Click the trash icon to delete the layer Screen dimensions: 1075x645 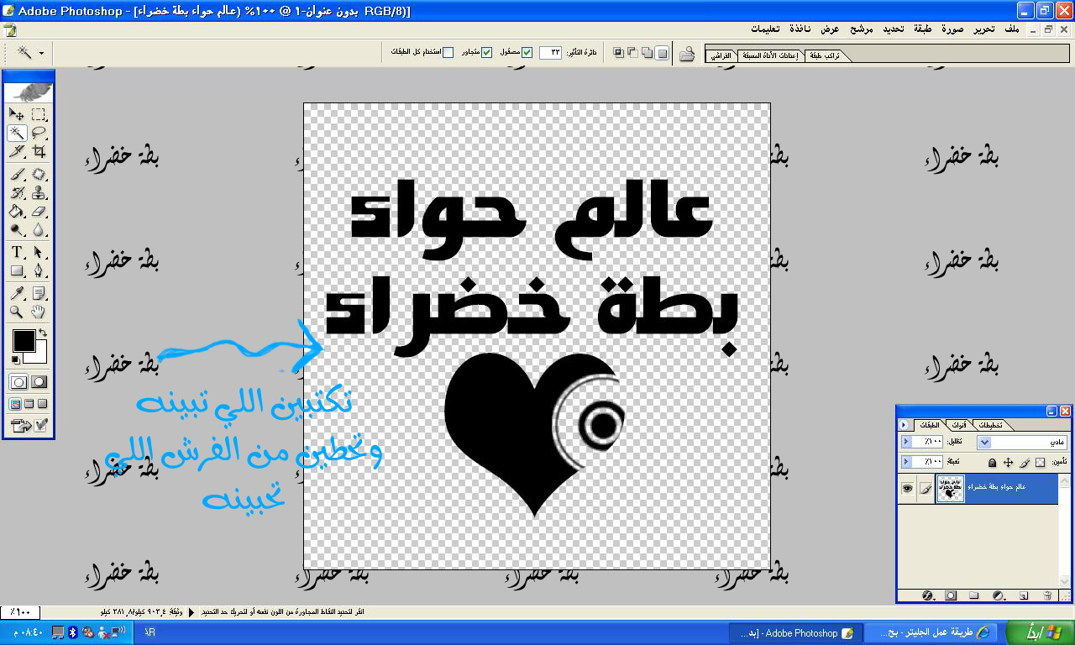pyautogui.click(x=1047, y=595)
